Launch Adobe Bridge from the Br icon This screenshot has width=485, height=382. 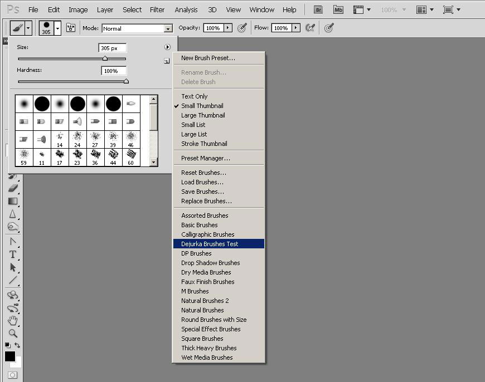coord(318,9)
